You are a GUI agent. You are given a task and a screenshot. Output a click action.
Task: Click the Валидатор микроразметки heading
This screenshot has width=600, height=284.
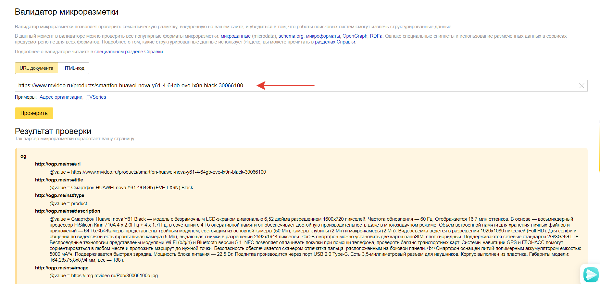pos(67,12)
